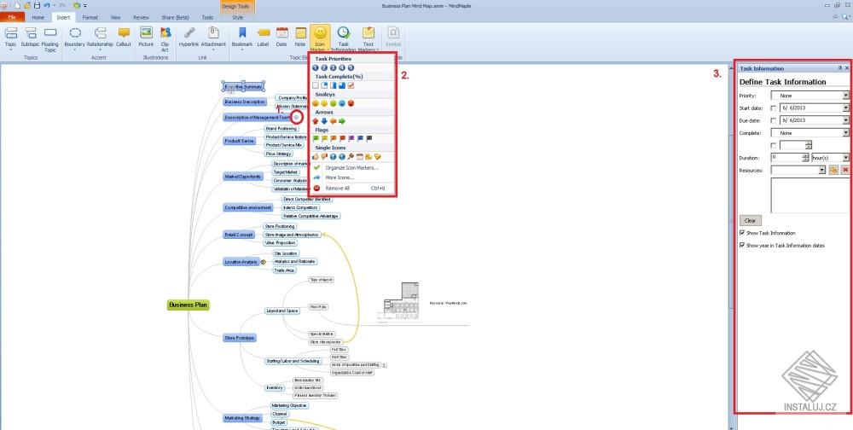Click Save icon in quick access toolbar

(37, 5)
